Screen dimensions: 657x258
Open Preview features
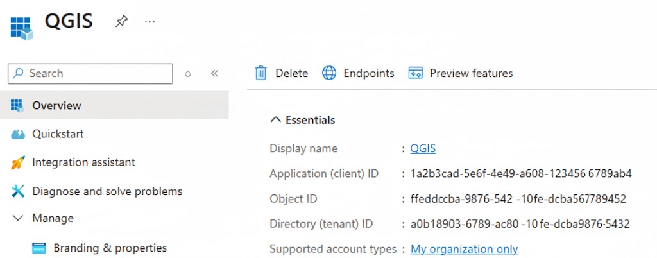[460, 73]
